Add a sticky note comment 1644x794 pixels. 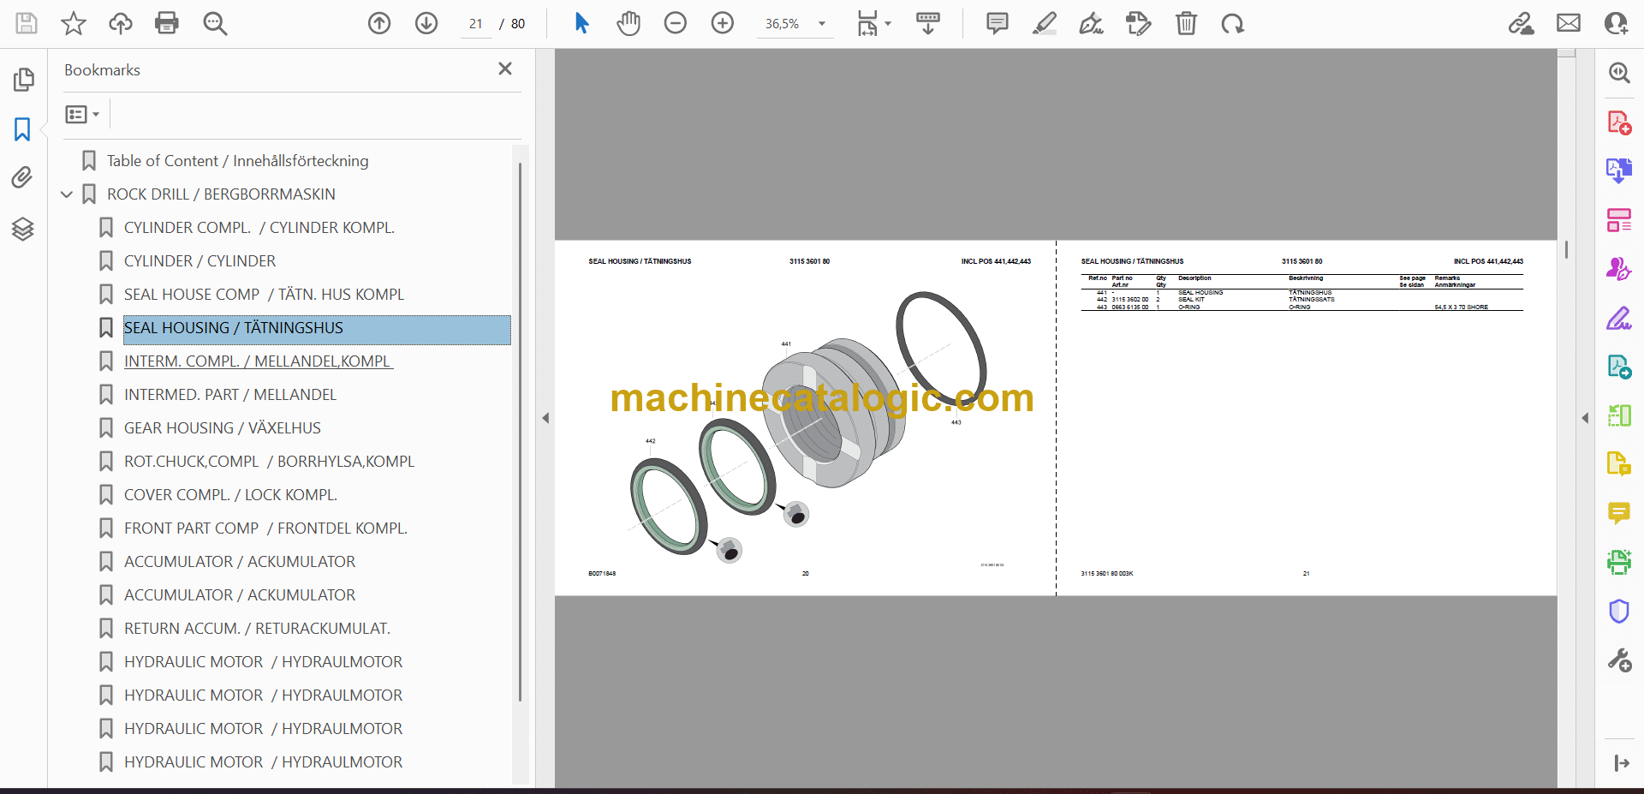click(998, 23)
